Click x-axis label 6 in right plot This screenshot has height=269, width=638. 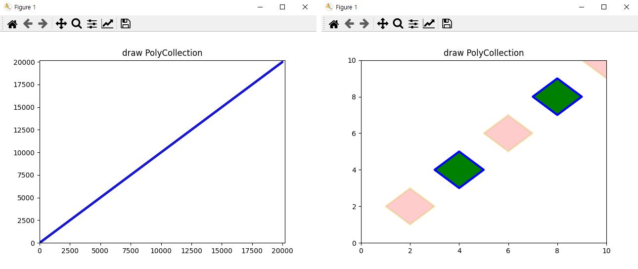coord(508,251)
